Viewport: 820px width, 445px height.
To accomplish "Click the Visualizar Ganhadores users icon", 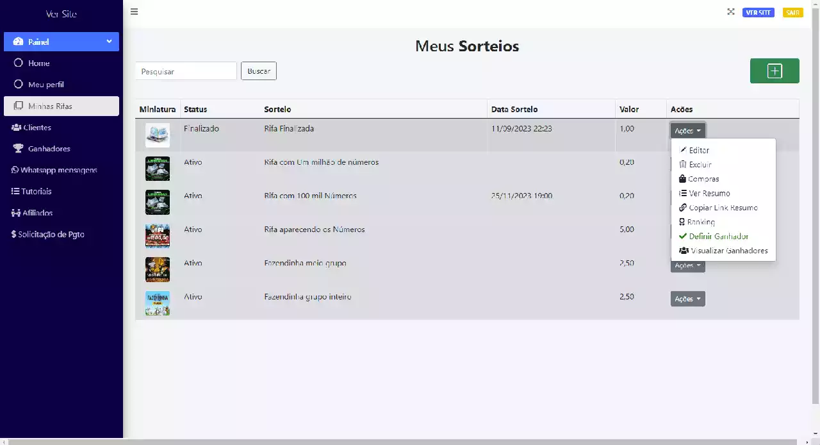I will (684, 251).
